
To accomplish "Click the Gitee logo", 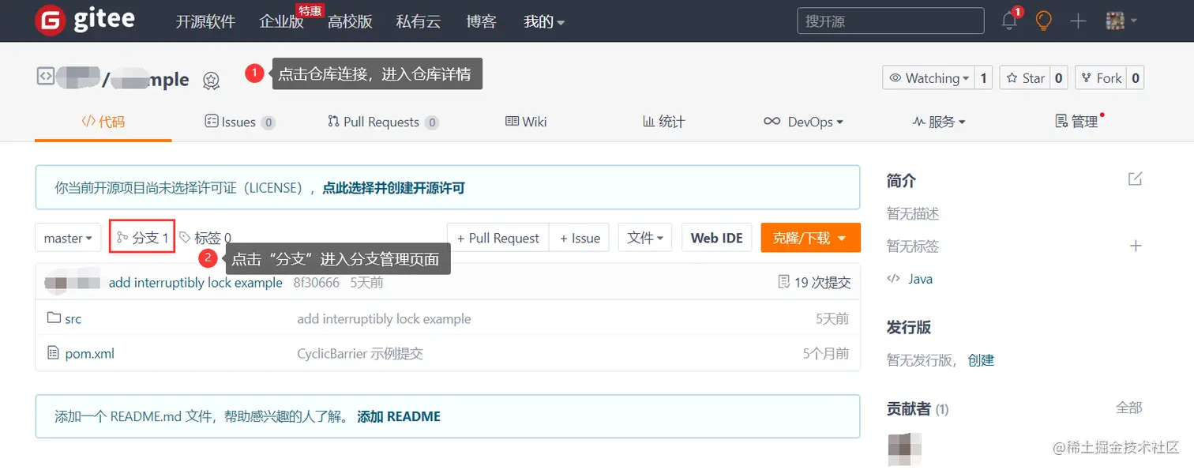I will [x=84, y=21].
